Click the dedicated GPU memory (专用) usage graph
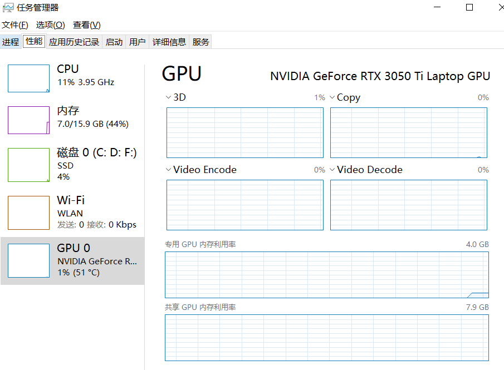The width and height of the screenshot is (504, 370). pos(326,275)
